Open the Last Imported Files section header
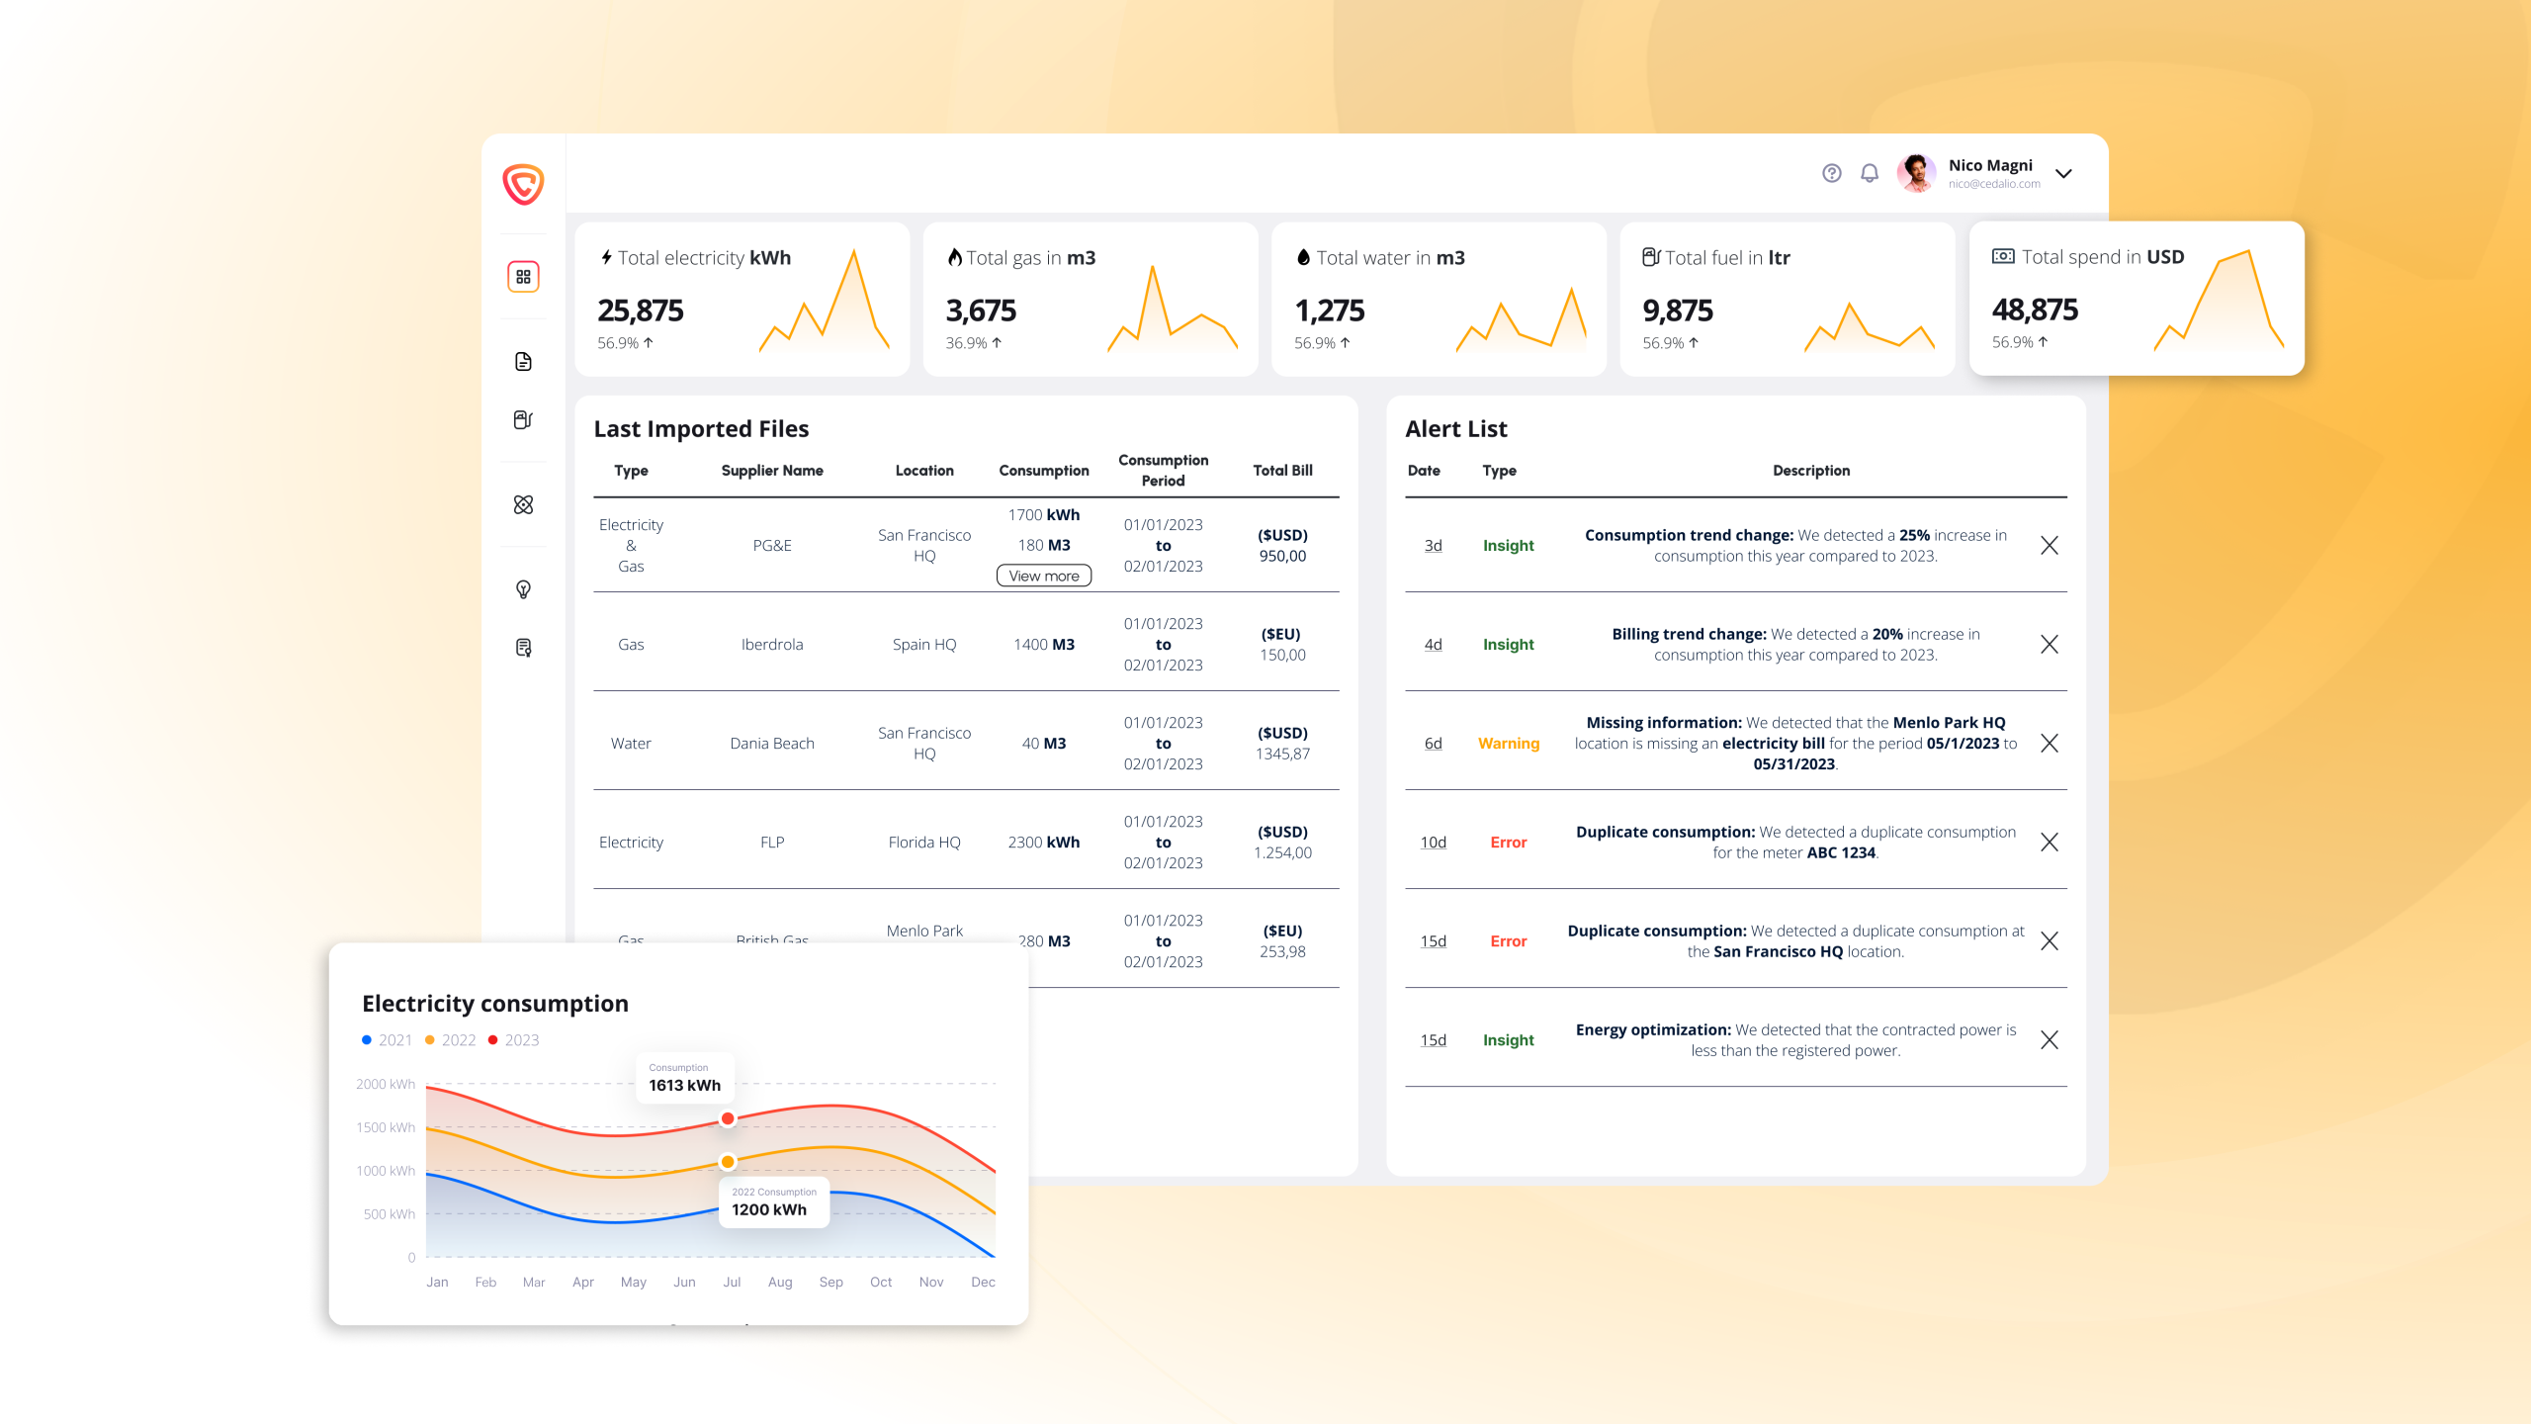 701,428
